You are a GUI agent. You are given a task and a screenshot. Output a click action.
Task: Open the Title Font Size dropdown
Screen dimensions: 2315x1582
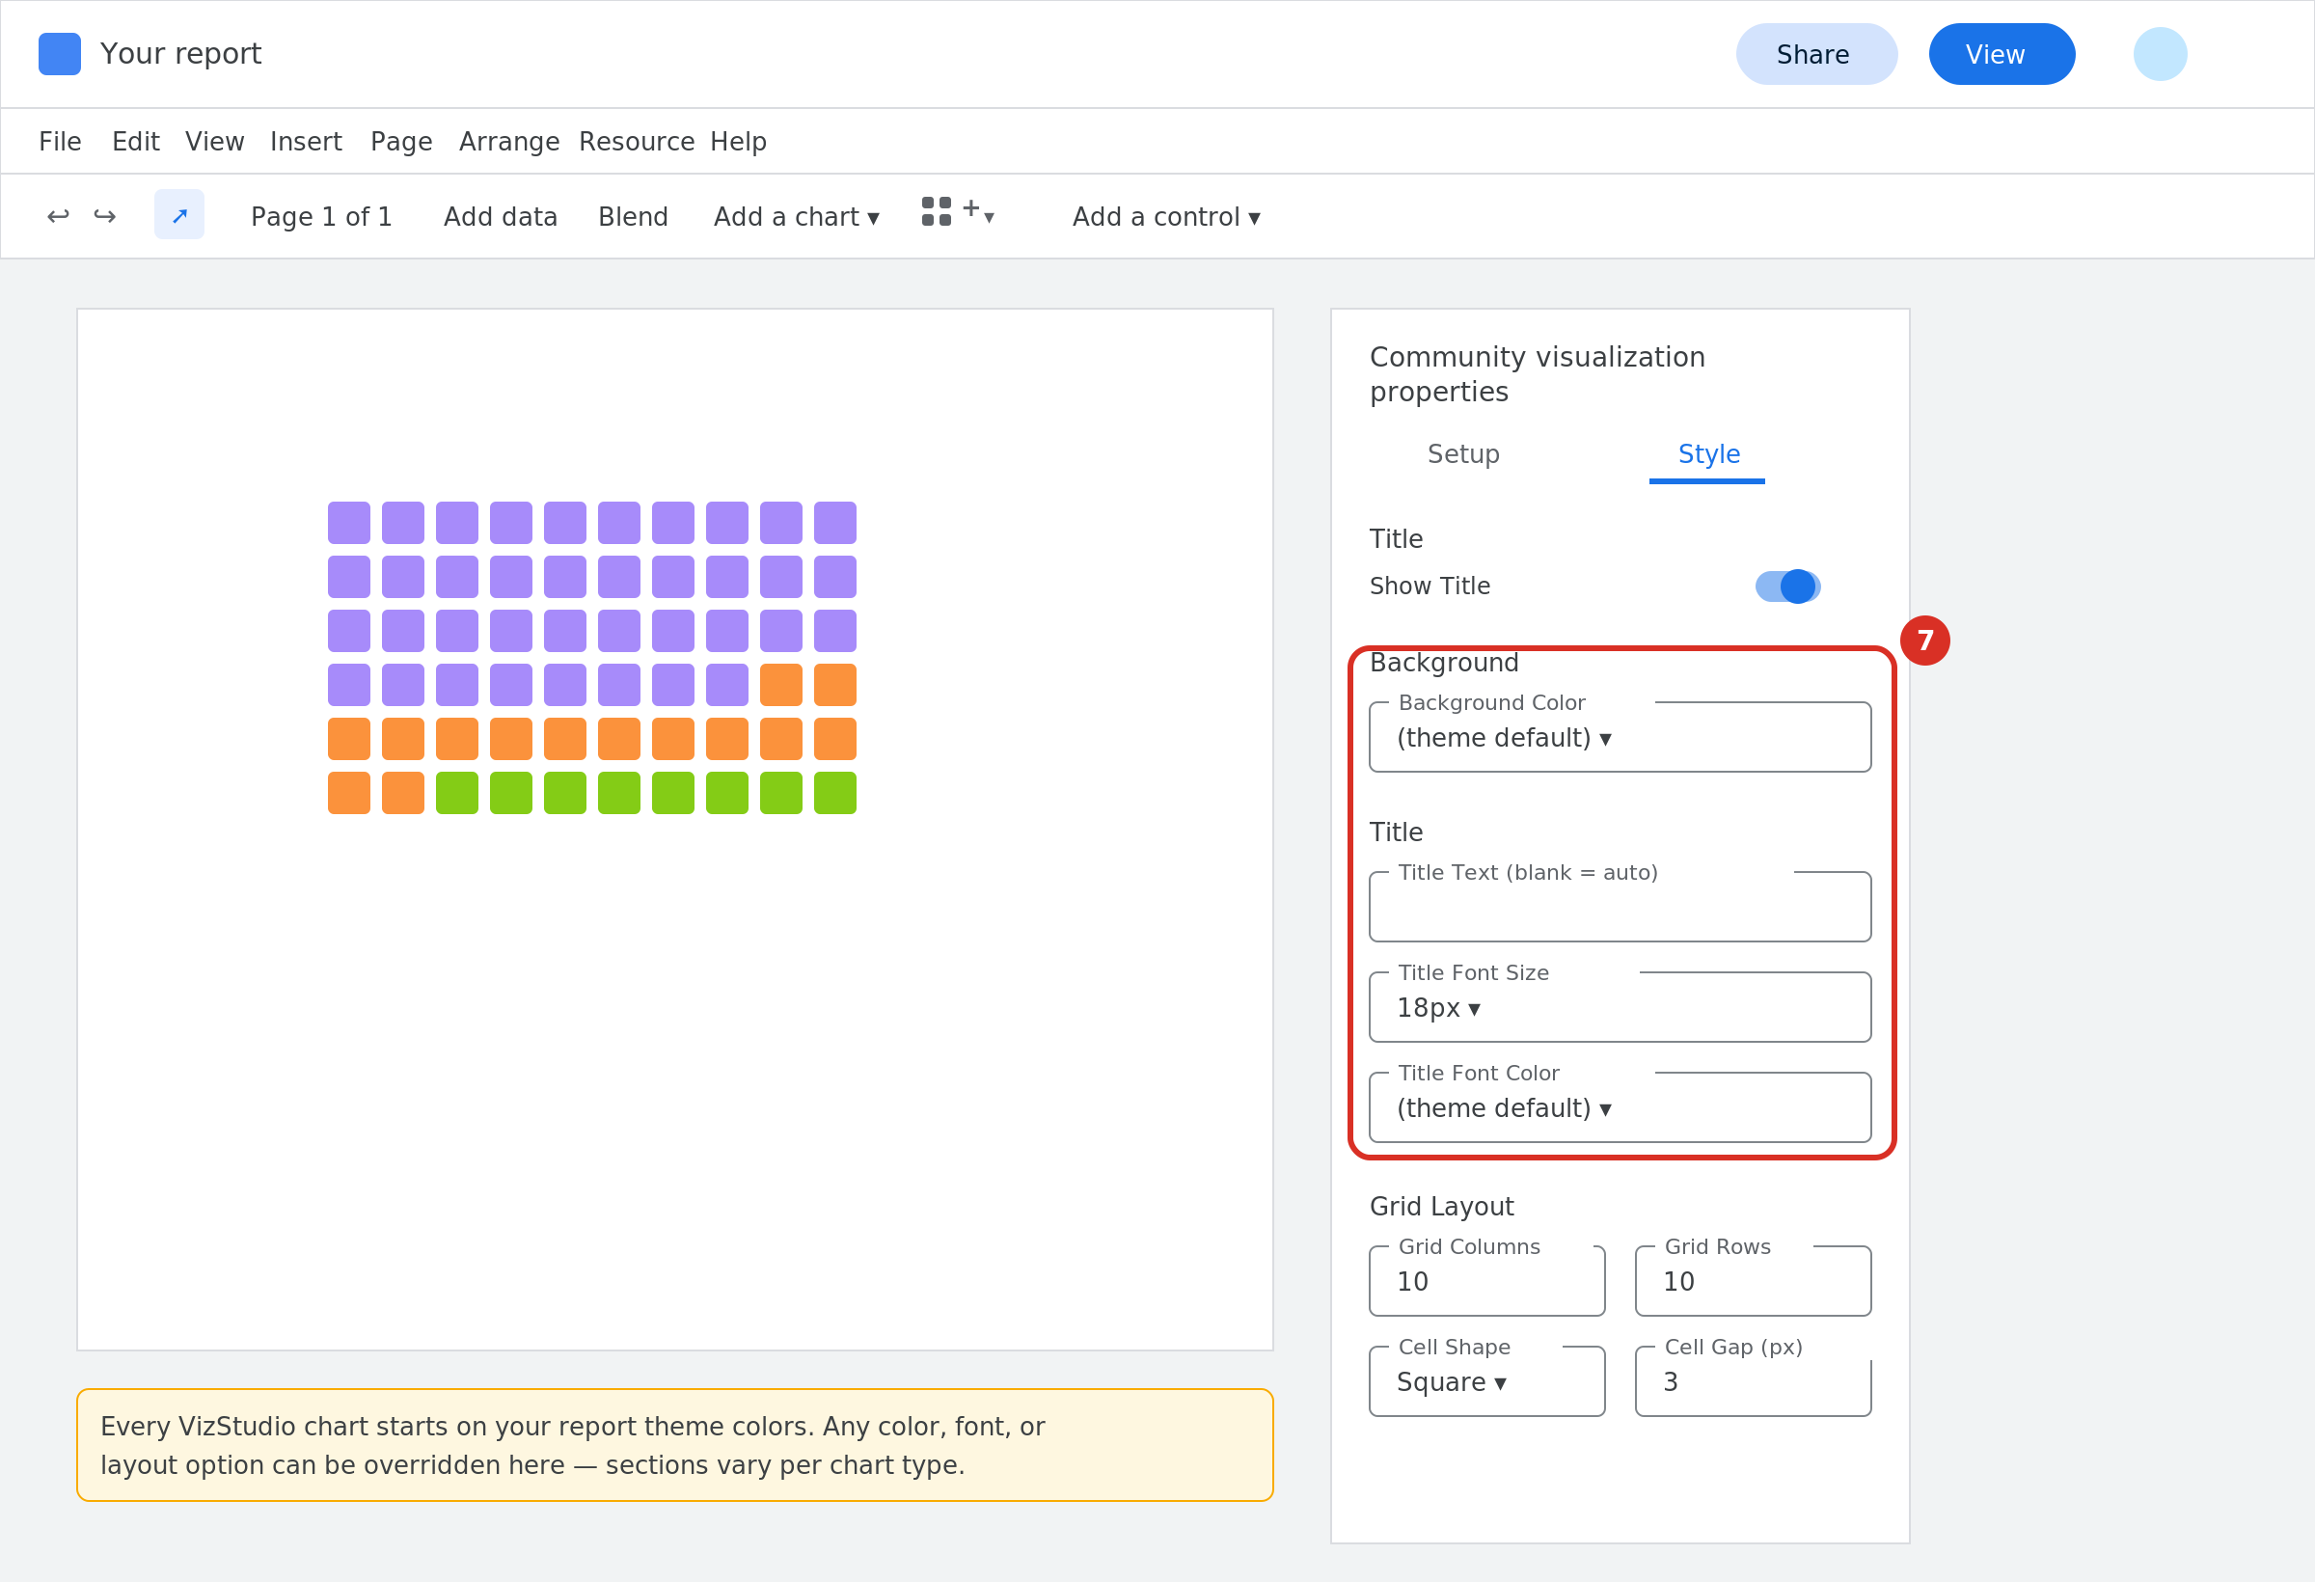click(x=1620, y=1007)
